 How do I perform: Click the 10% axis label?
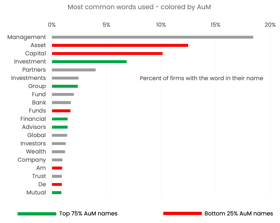(161, 25)
